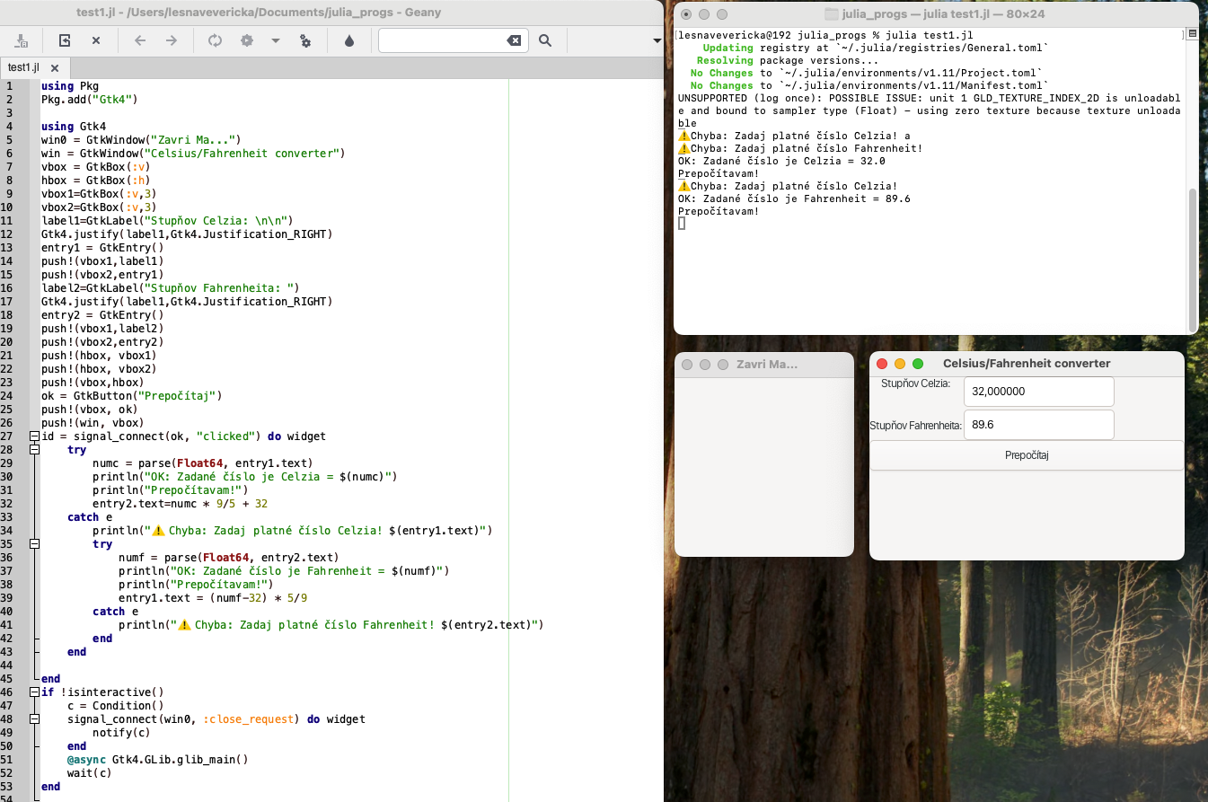Click the close document X toolbar icon
This screenshot has height=802, width=1208.
(96, 40)
